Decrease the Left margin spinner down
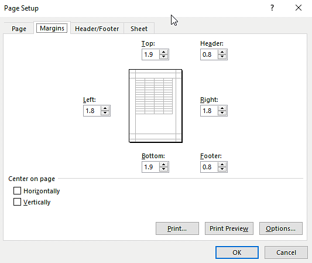The width and height of the screenshot is (312, 263). 105,113
